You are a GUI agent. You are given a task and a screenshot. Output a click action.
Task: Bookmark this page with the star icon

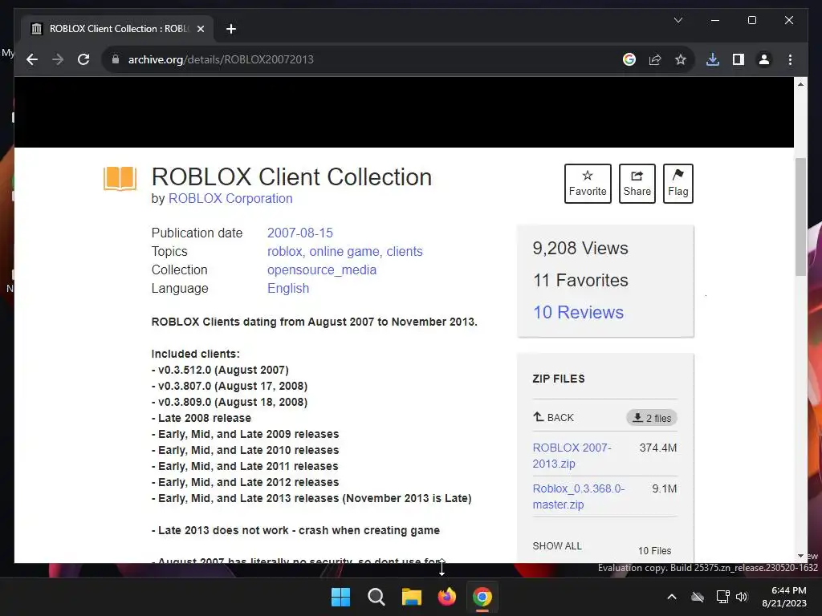681,59
